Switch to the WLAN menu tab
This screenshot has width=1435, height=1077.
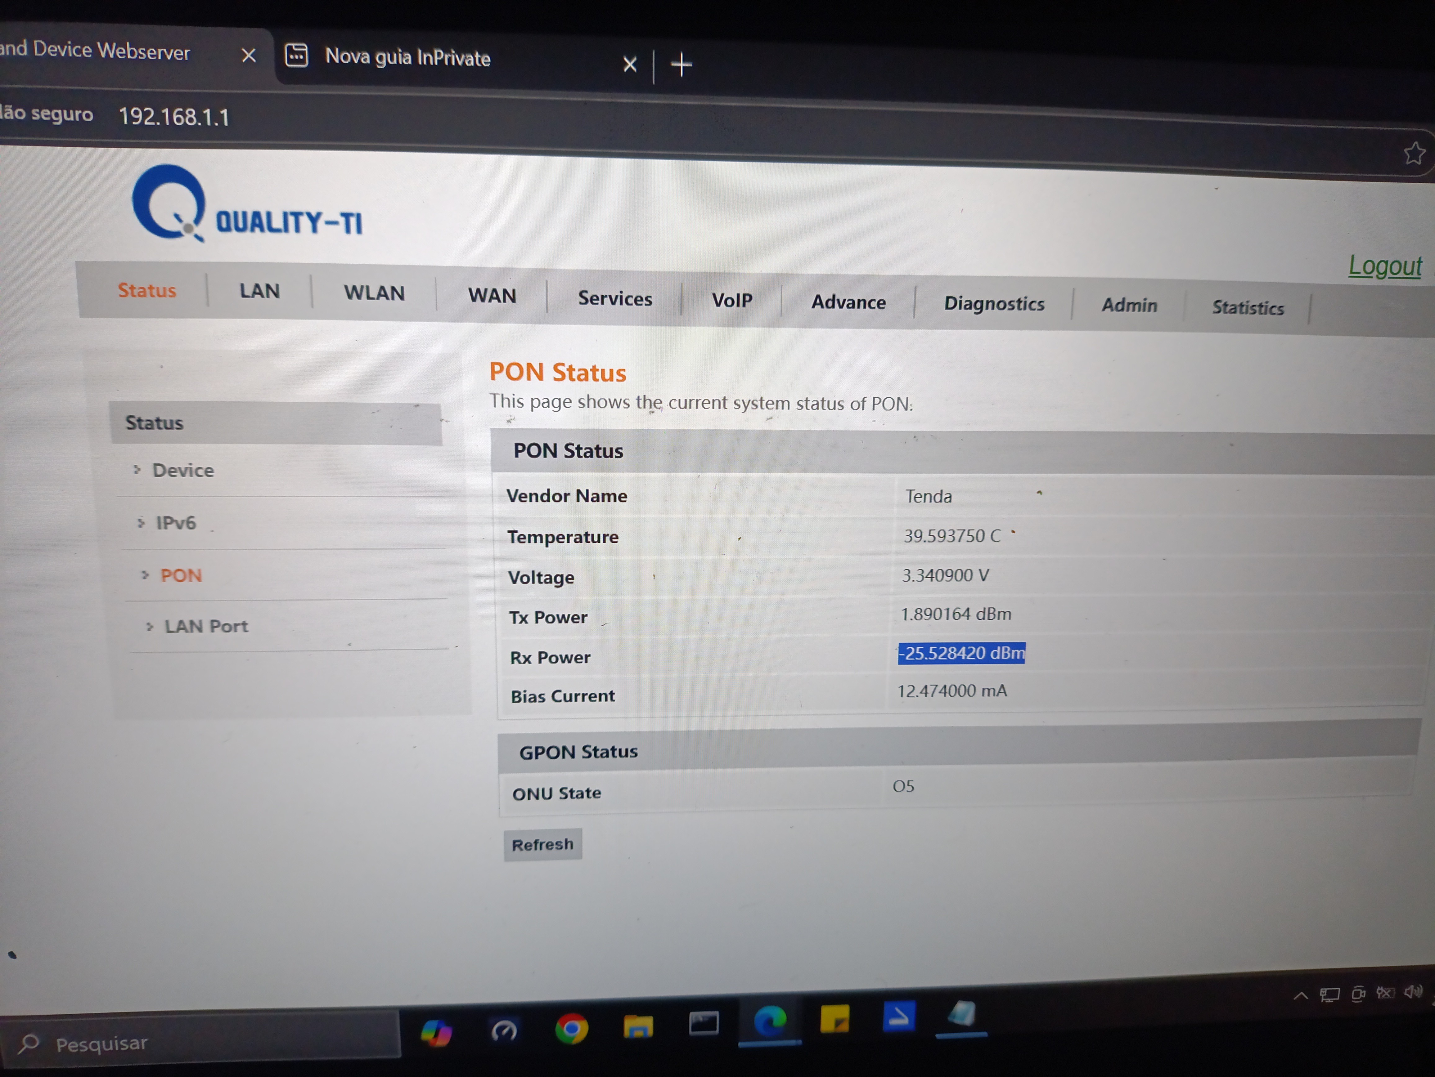[x=374, y=293]
